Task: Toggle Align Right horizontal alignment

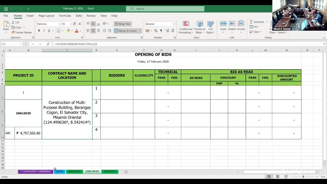Action: coord(98,31)
